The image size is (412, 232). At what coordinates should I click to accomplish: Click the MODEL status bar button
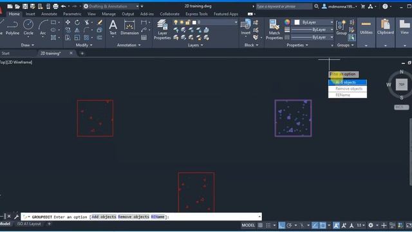(248, 226)
